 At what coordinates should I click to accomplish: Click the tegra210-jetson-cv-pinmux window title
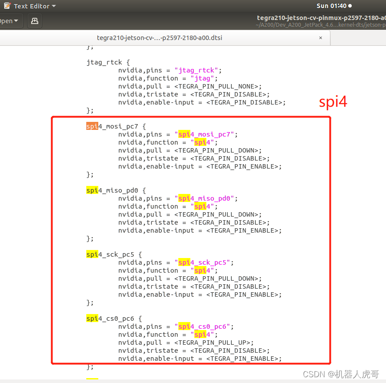[x=321, y=18]
